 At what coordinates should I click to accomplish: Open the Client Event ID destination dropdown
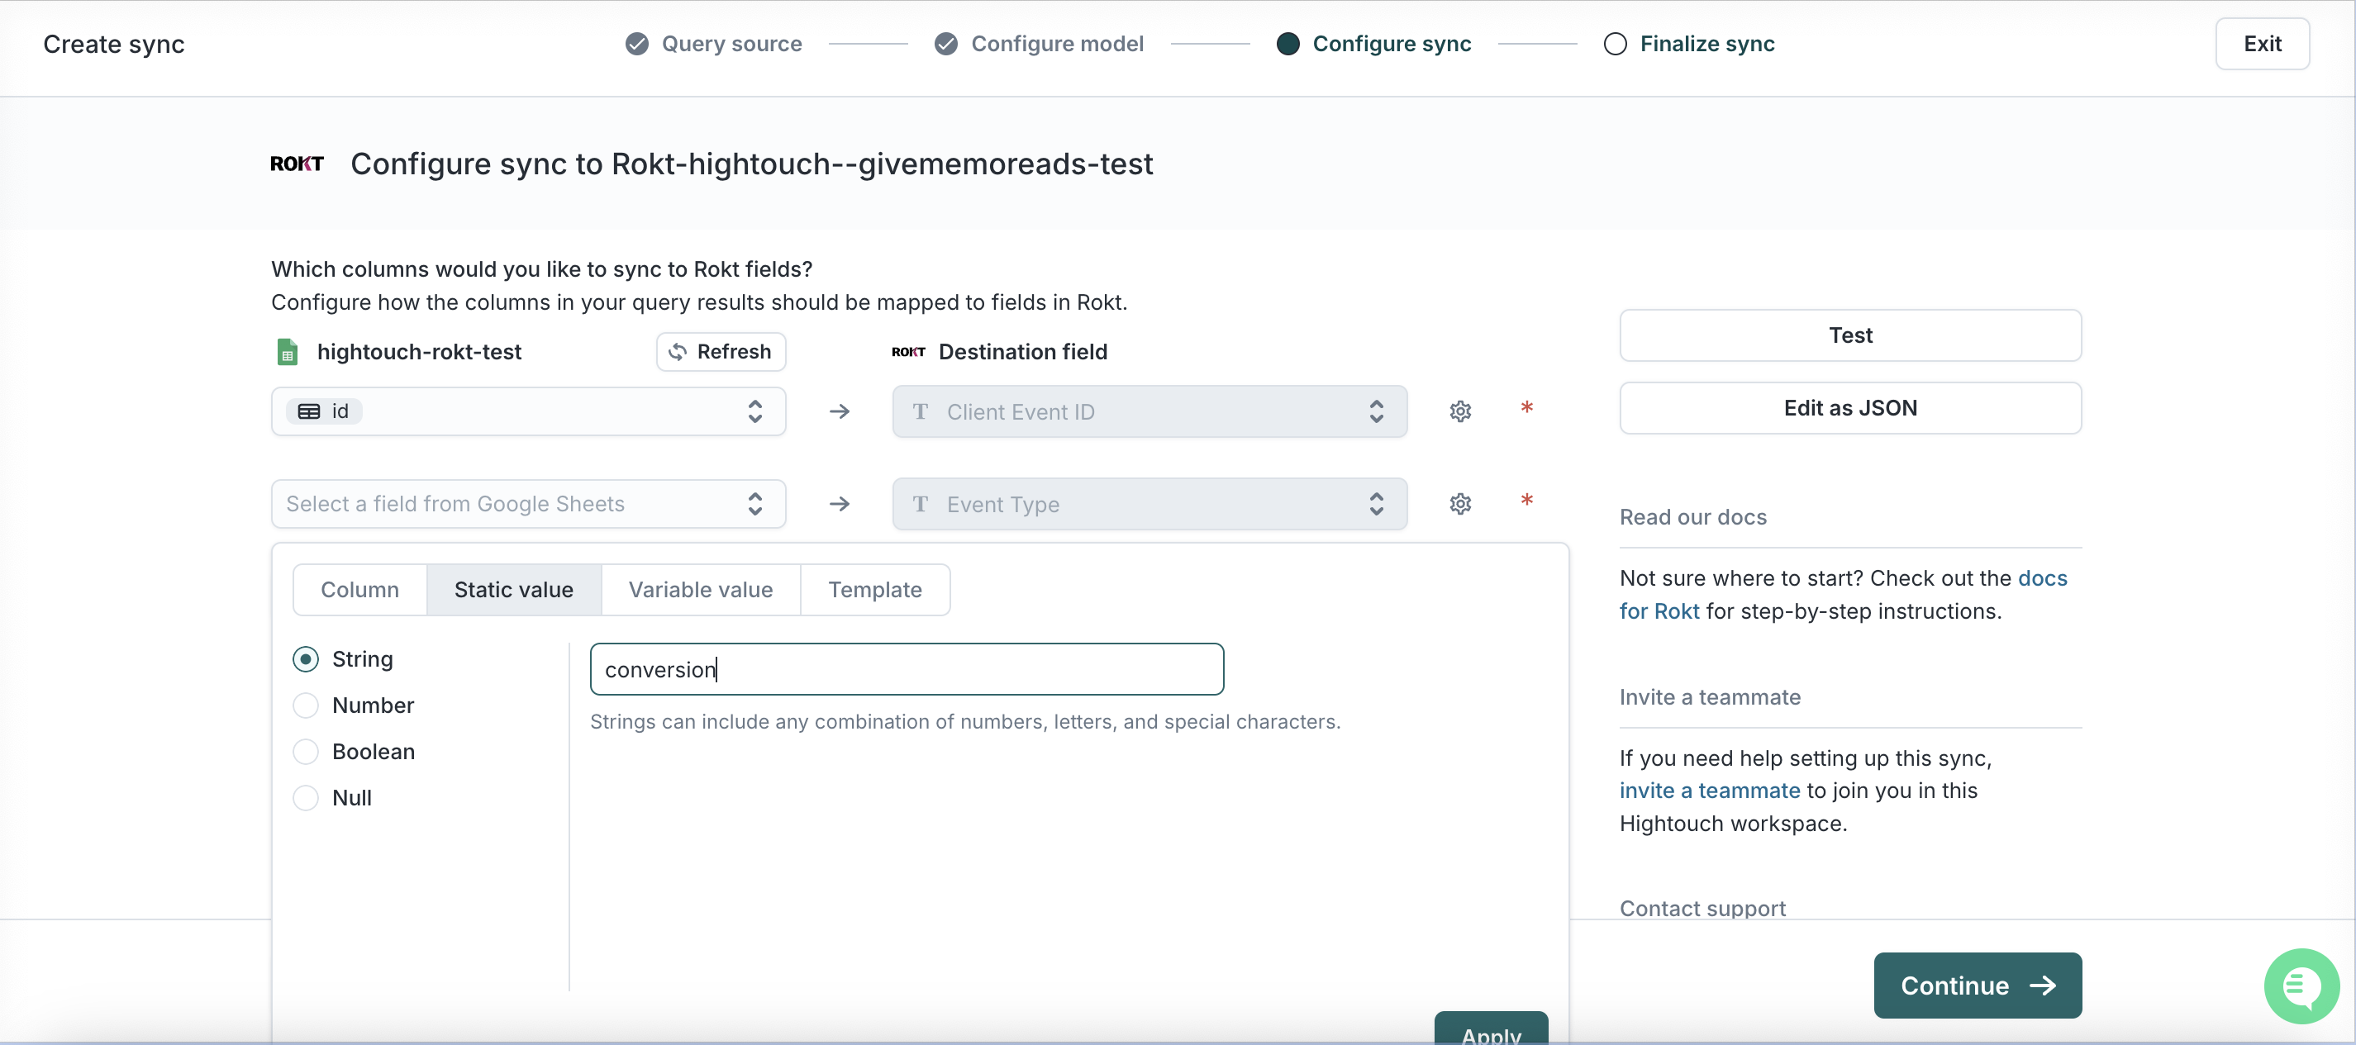(1149, 411)
